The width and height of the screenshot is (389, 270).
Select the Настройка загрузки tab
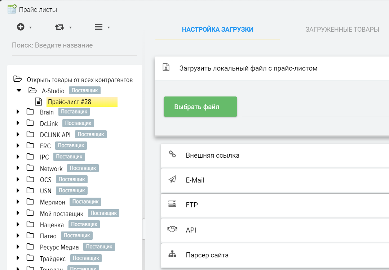(217, 30)
